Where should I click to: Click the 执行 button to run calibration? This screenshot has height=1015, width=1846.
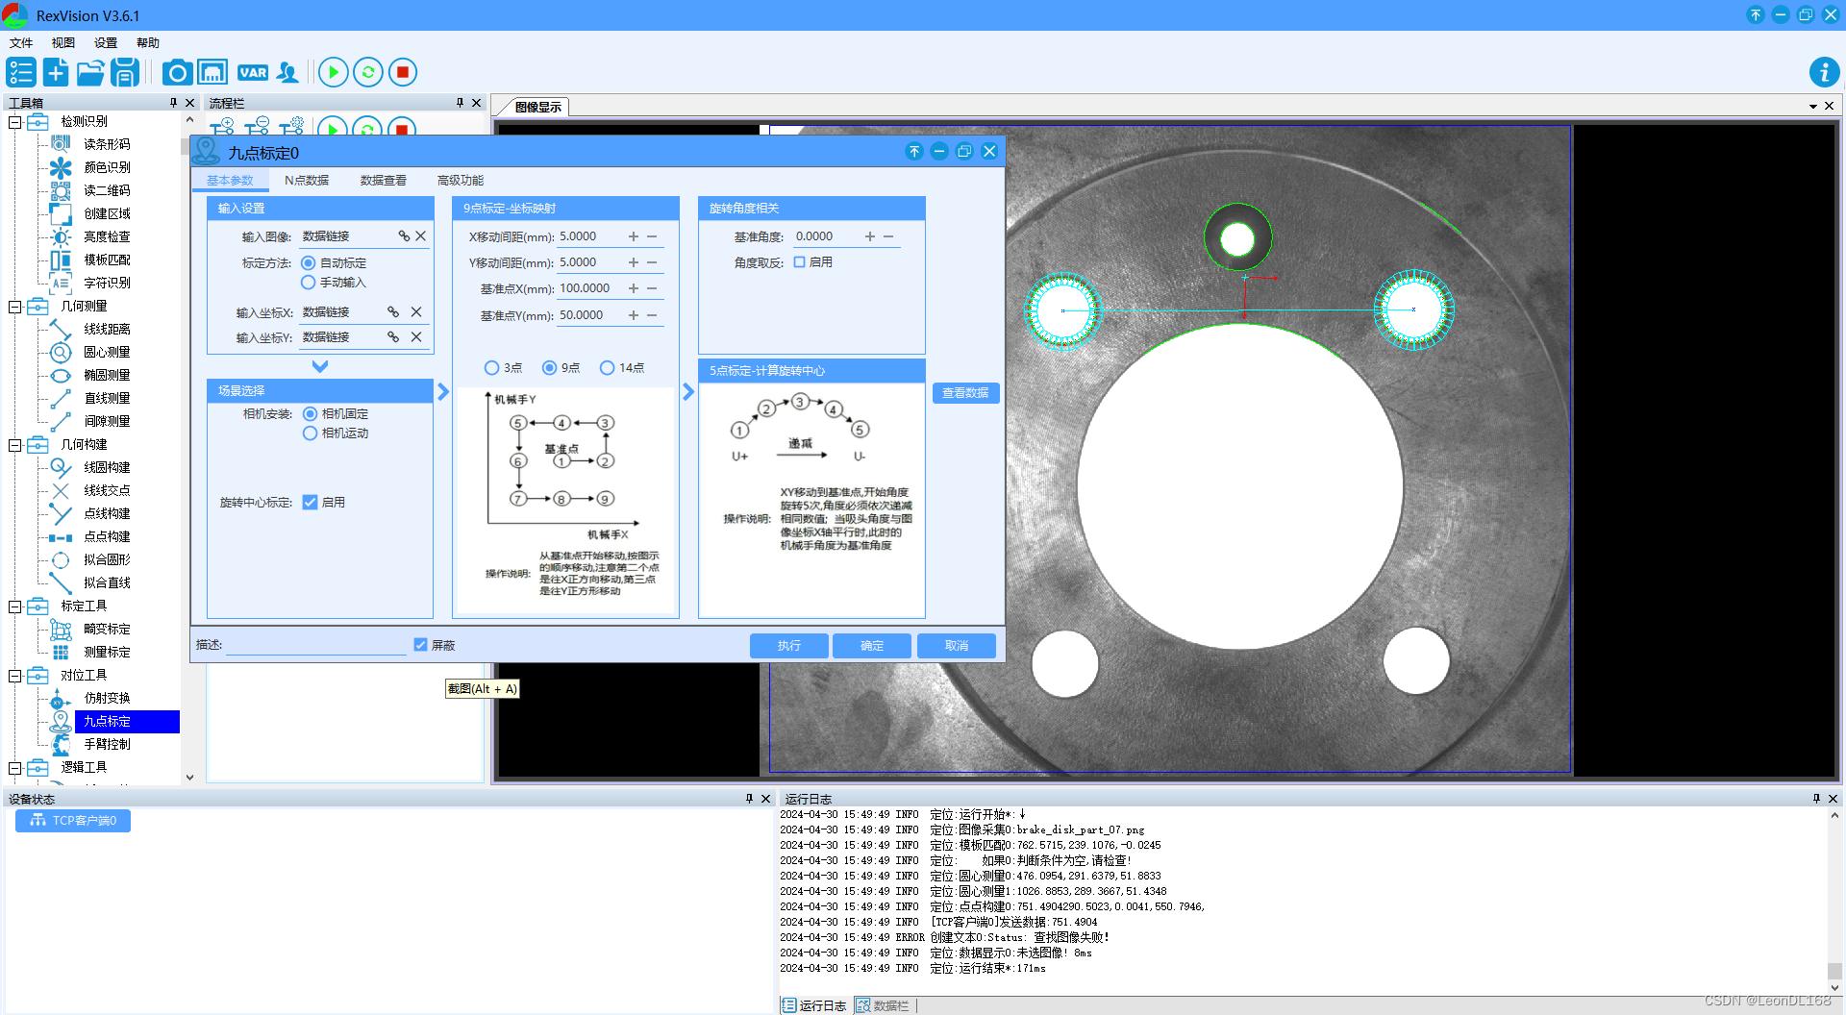(x=788, y=645)
